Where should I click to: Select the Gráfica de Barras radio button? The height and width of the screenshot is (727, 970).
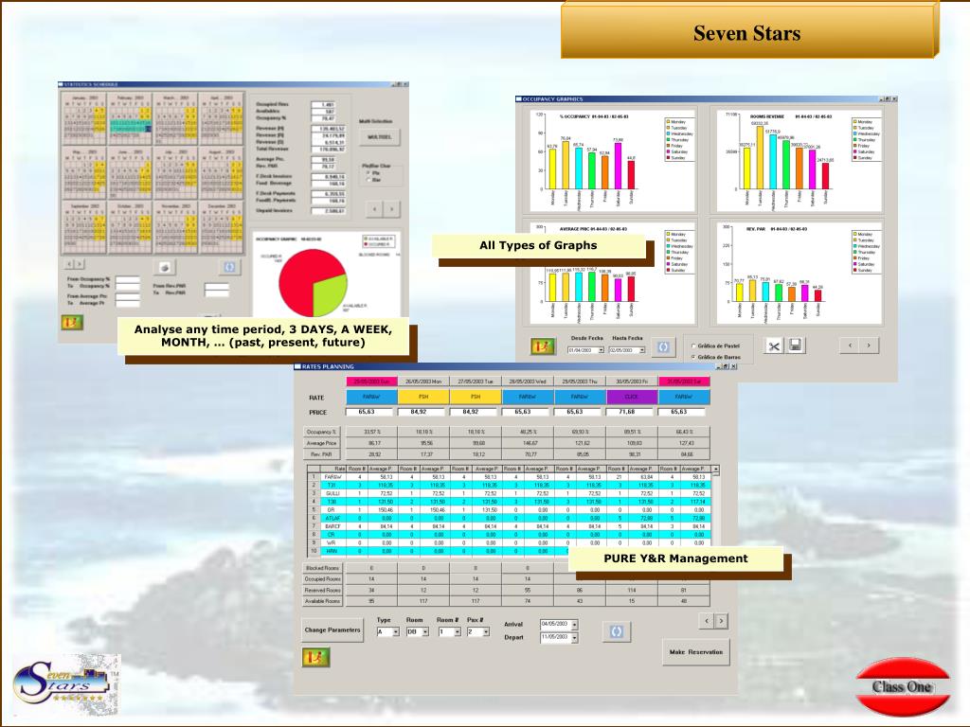tap(692, 357)
